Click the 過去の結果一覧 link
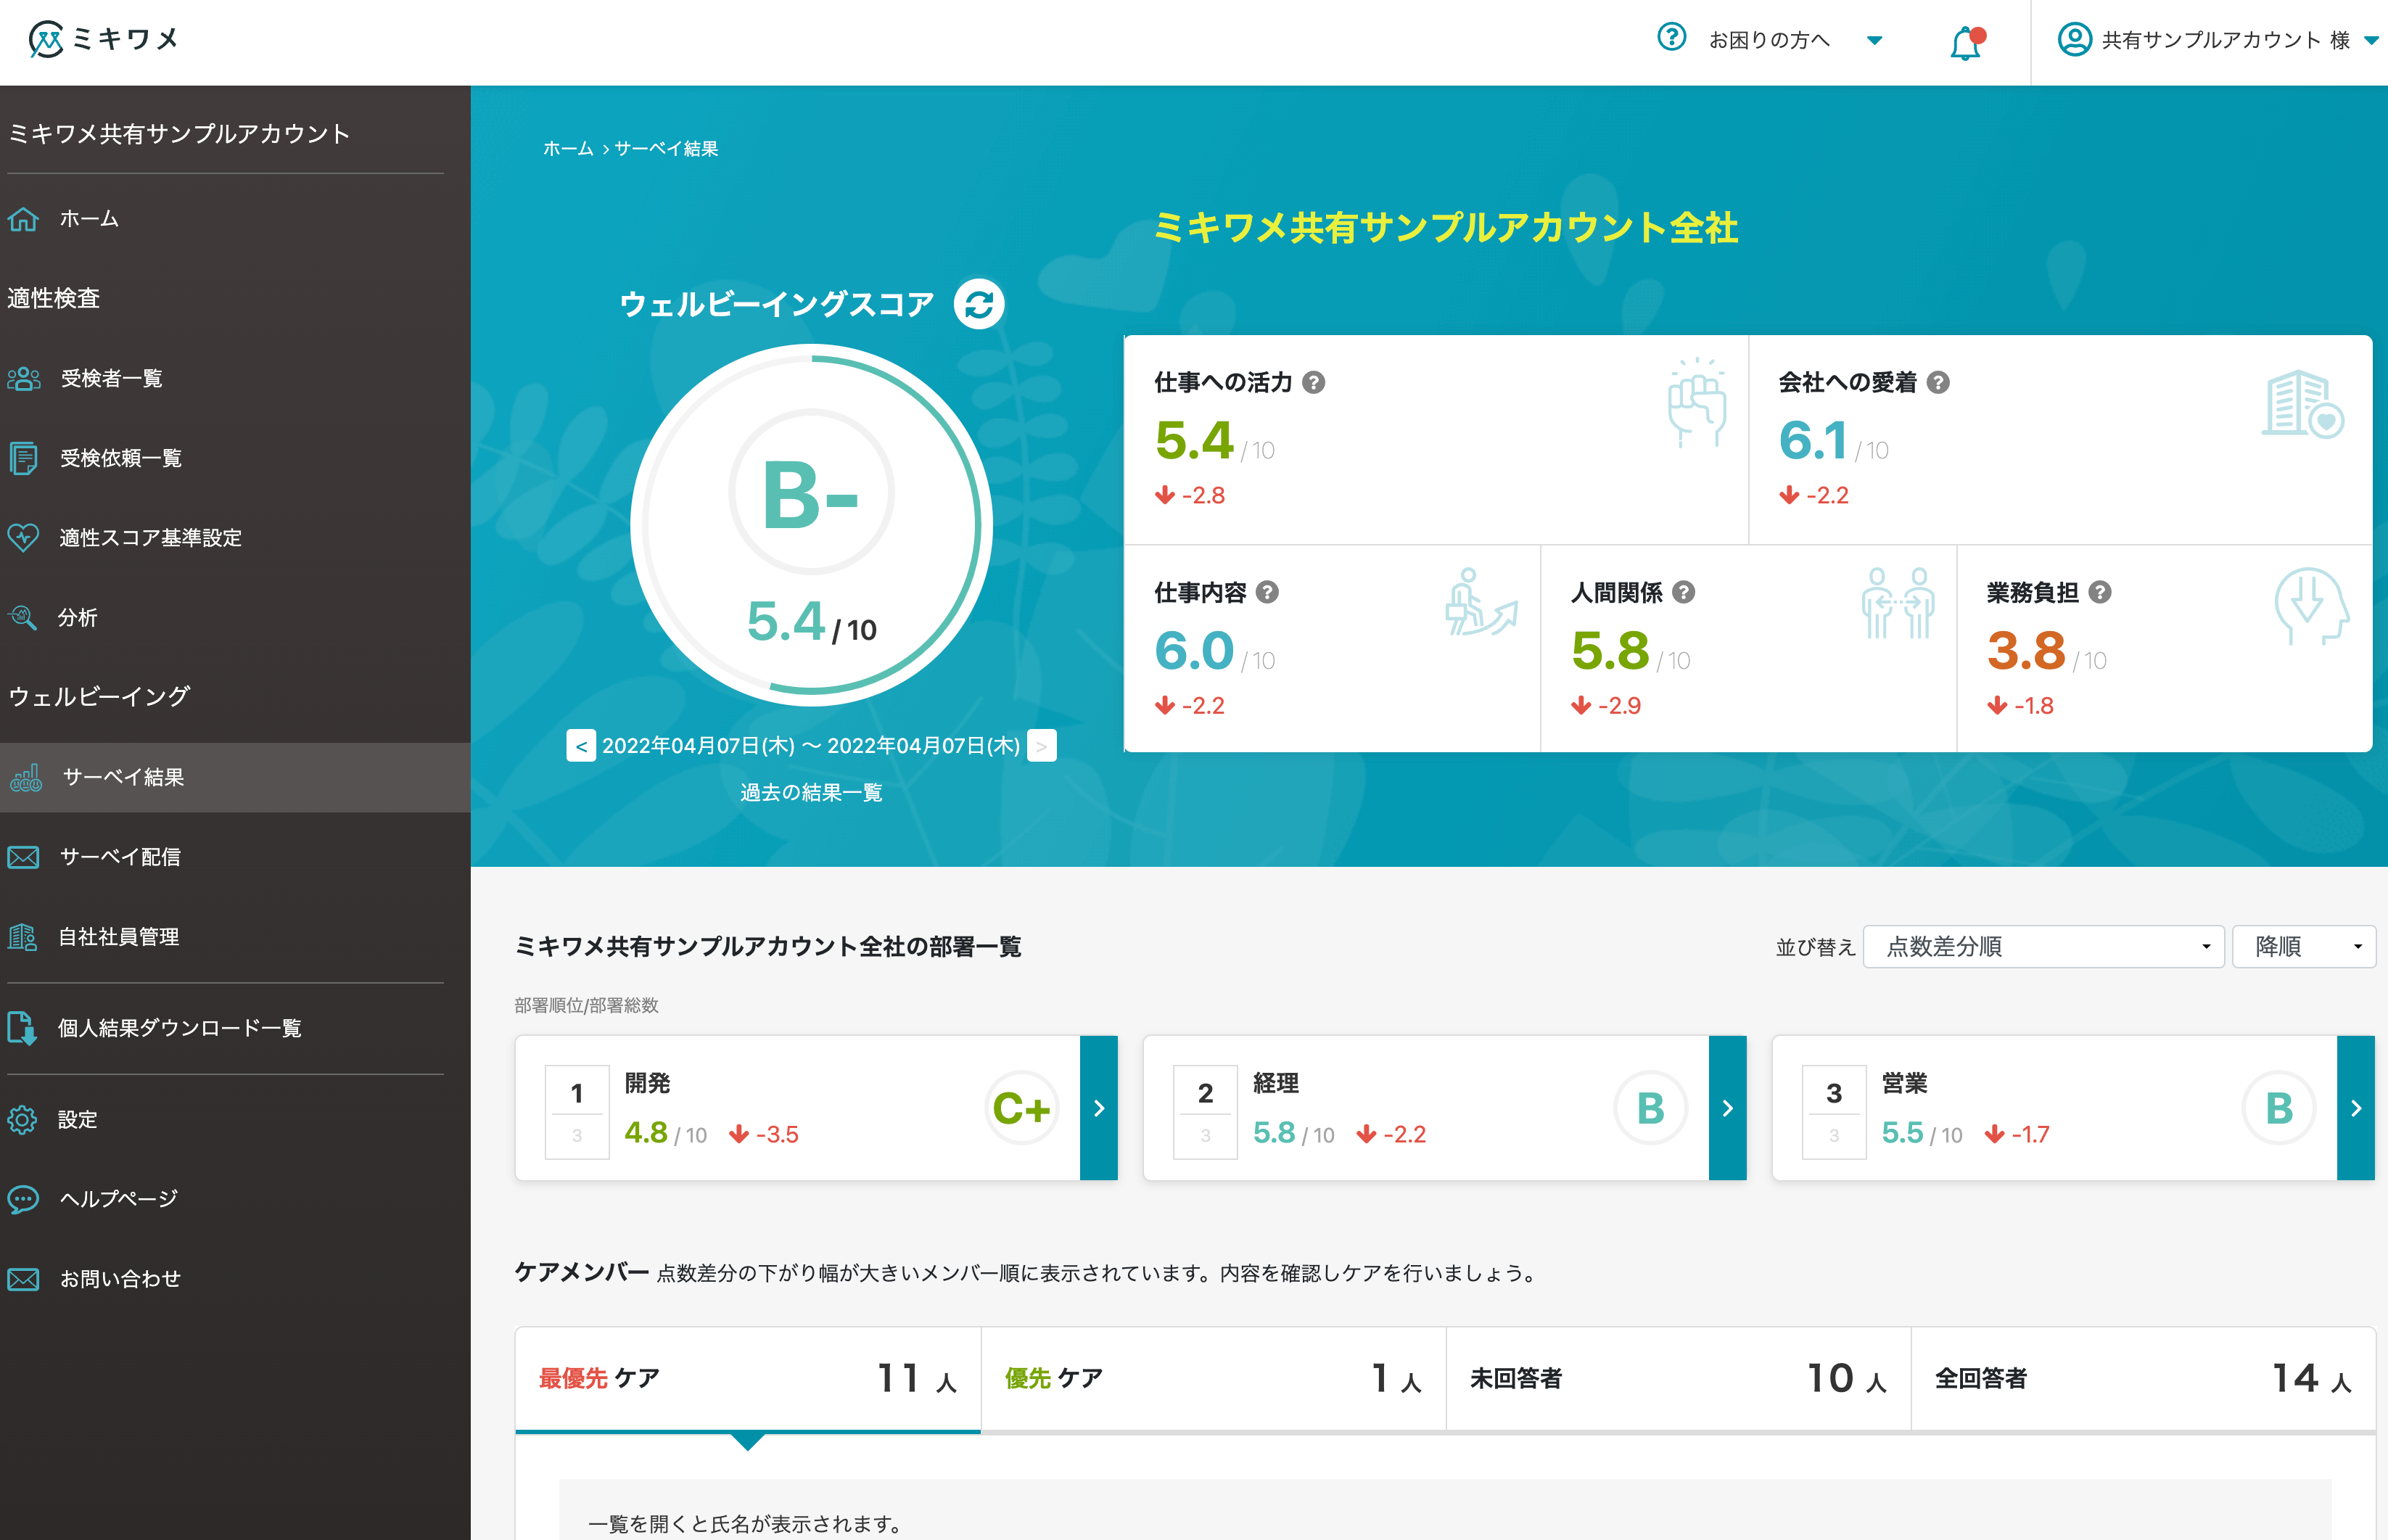The width and height of the screenshot is (2388, 1540). (x=811, y=792)
